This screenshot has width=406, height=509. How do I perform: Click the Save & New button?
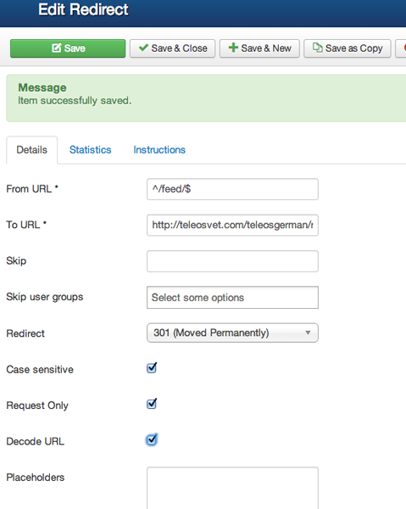(x=259, y=48)
